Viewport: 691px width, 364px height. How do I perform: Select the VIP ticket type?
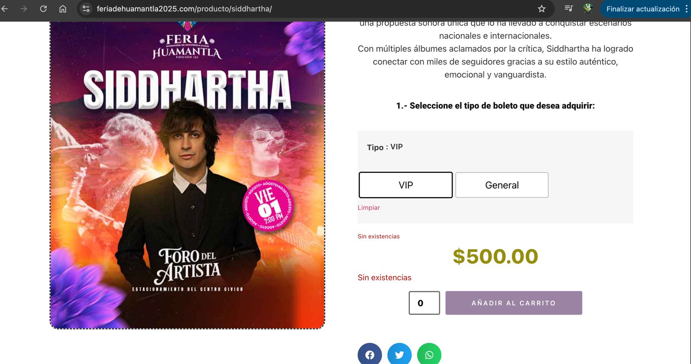pos(406,185)
